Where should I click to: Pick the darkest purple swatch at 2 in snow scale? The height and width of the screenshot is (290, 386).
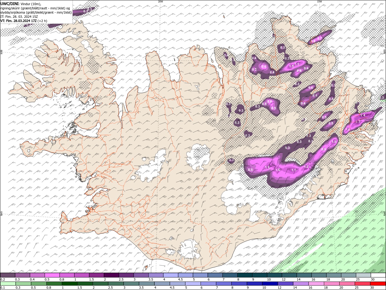[x=111, y=275]
